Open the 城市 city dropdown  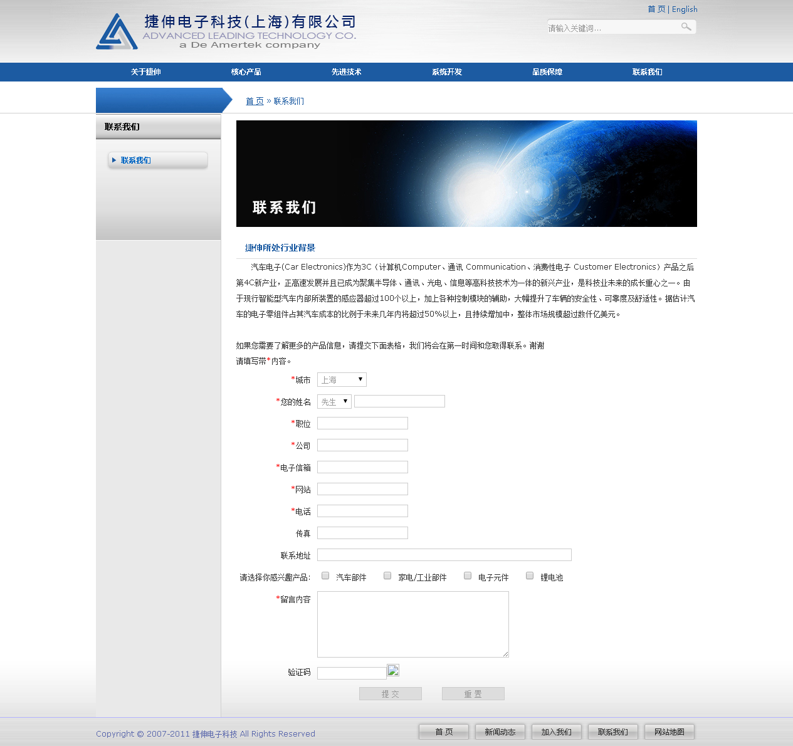(x=342, y=380)
